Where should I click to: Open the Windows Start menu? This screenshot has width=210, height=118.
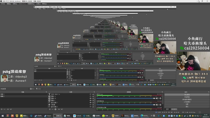coord(3,116)
